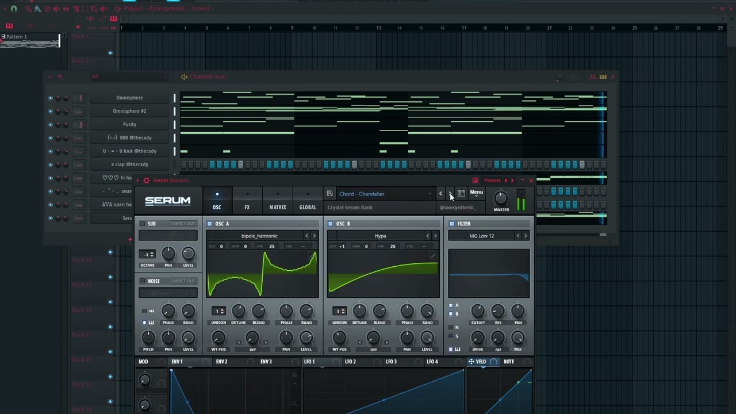Image resolution: width=736 pixels, height=414 pixels.
Task: Click the SUB octave value stepper
Action: click(148, 254)
